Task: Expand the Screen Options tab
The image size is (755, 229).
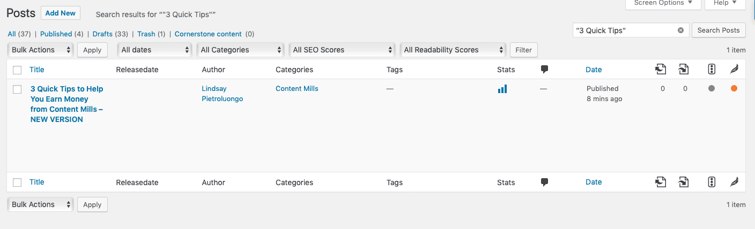Action: (x=663, y=3)
